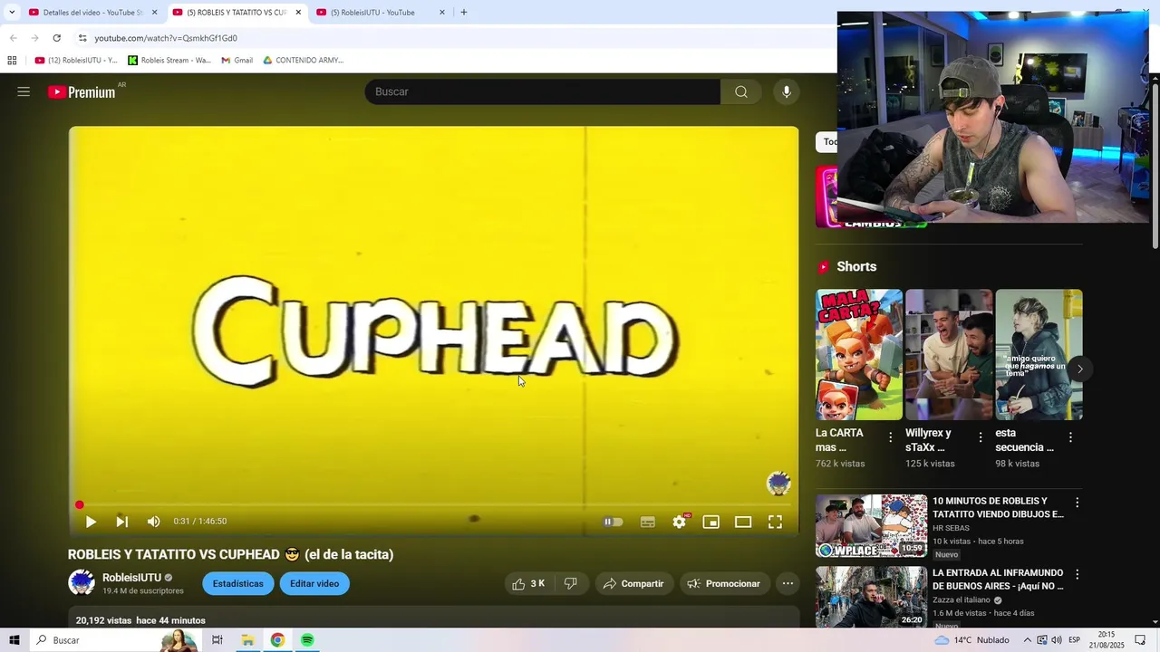Open 10 MINUTOS DE ROBLEIS video thumbnail
Image resolution: width=1160 pixels, height=652 pixels.
[x=871, y=526]
